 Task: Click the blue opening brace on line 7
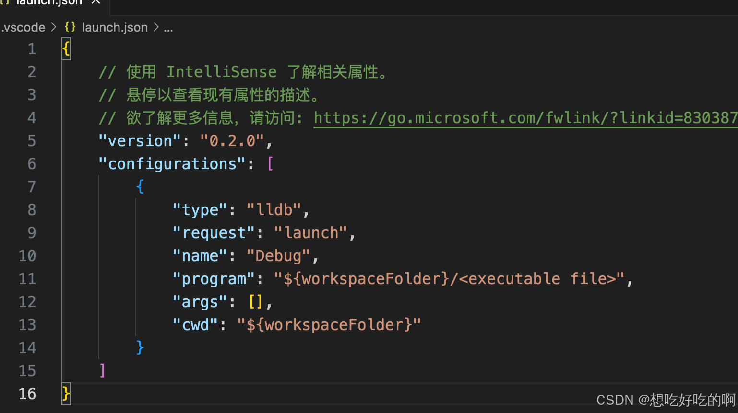pyautogui.click(x=140, y=186)
